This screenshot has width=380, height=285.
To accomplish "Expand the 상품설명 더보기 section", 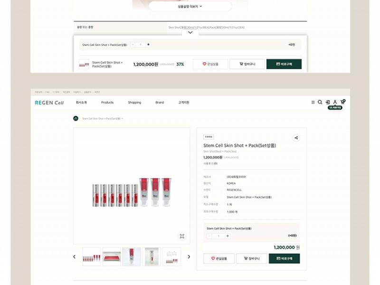I will pos(190,7).
